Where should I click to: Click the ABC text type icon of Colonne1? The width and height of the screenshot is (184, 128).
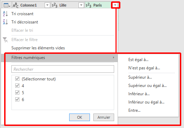(16, 6)
